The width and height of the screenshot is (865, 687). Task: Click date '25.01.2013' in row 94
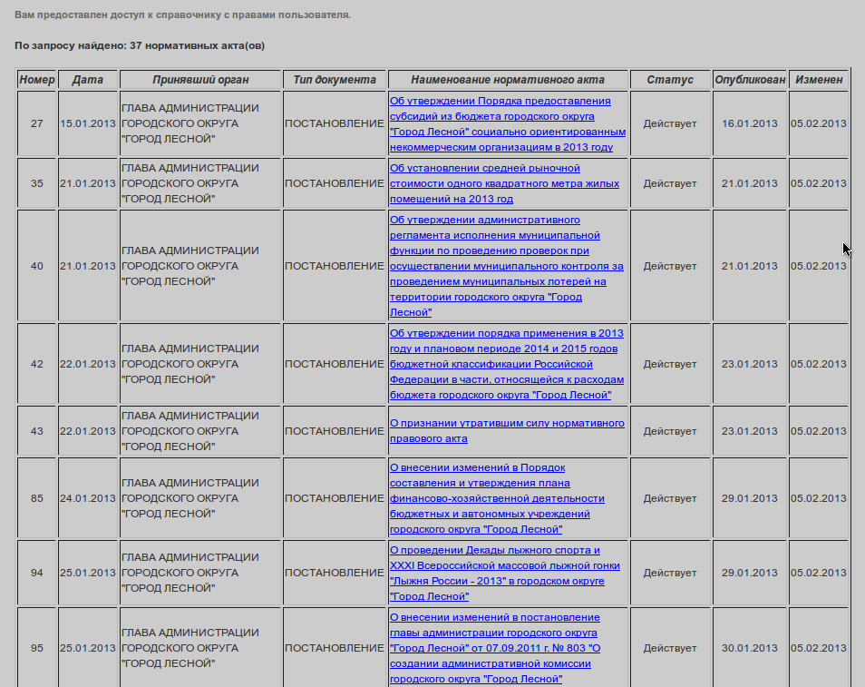pos(88,574)
